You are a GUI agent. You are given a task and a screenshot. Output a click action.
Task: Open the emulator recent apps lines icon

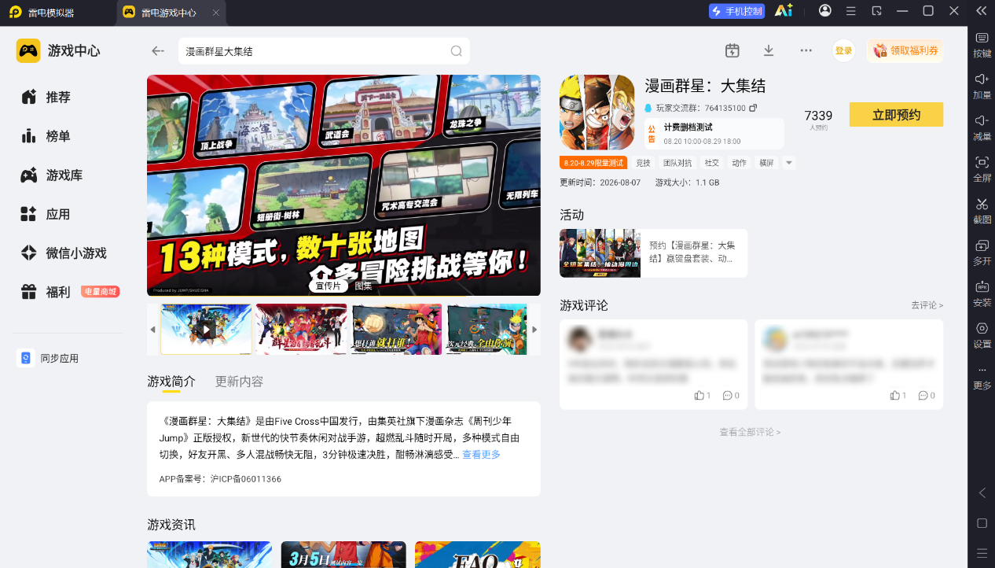pyautogui.click(x=982, y=552)
